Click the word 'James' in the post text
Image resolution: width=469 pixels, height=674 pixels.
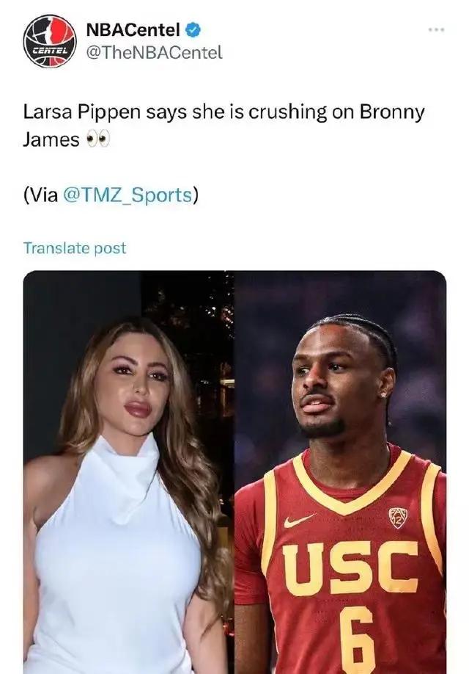[x=51, y=139]
